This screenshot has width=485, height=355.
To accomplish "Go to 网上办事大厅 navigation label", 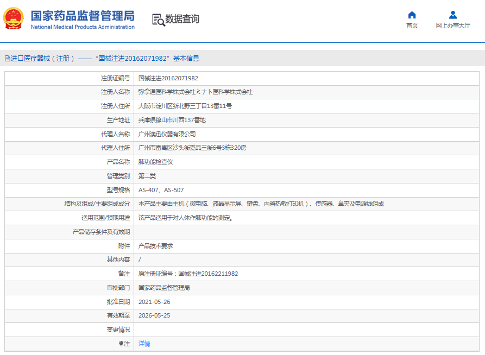I will 452,26.
